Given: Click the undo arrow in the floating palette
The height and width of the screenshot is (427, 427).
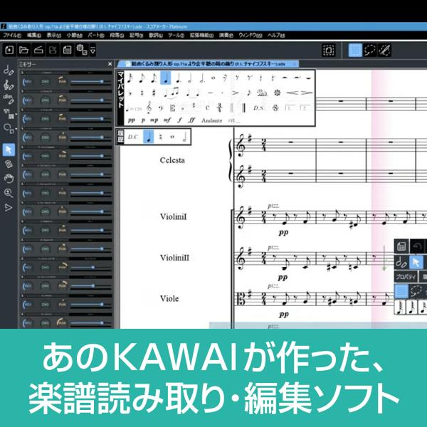Looking at the screenshot, I should point(416,246).
